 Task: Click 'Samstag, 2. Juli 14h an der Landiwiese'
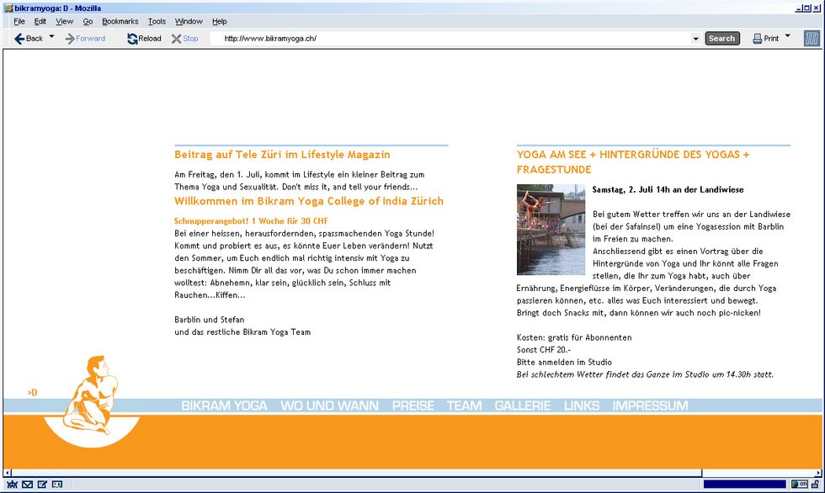tap(668, 190)
